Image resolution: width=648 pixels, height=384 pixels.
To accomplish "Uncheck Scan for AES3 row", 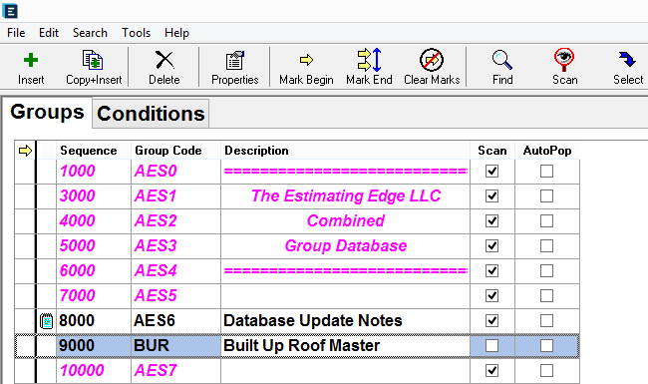I will (x=491, y=246).
